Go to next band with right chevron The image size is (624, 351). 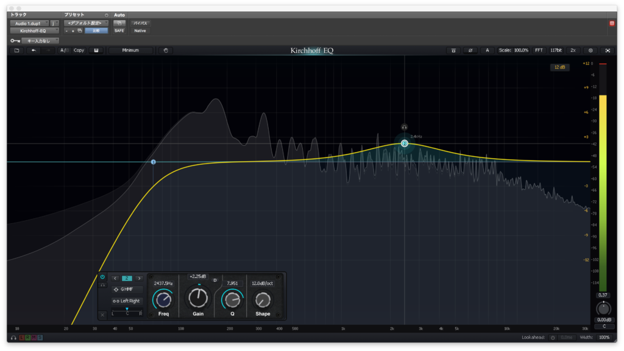[x=139, y=279]
